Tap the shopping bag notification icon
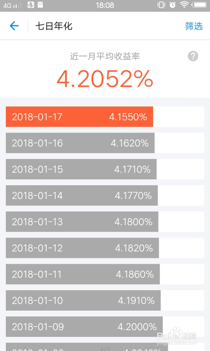The image size is (210, 351). point(40,5)
